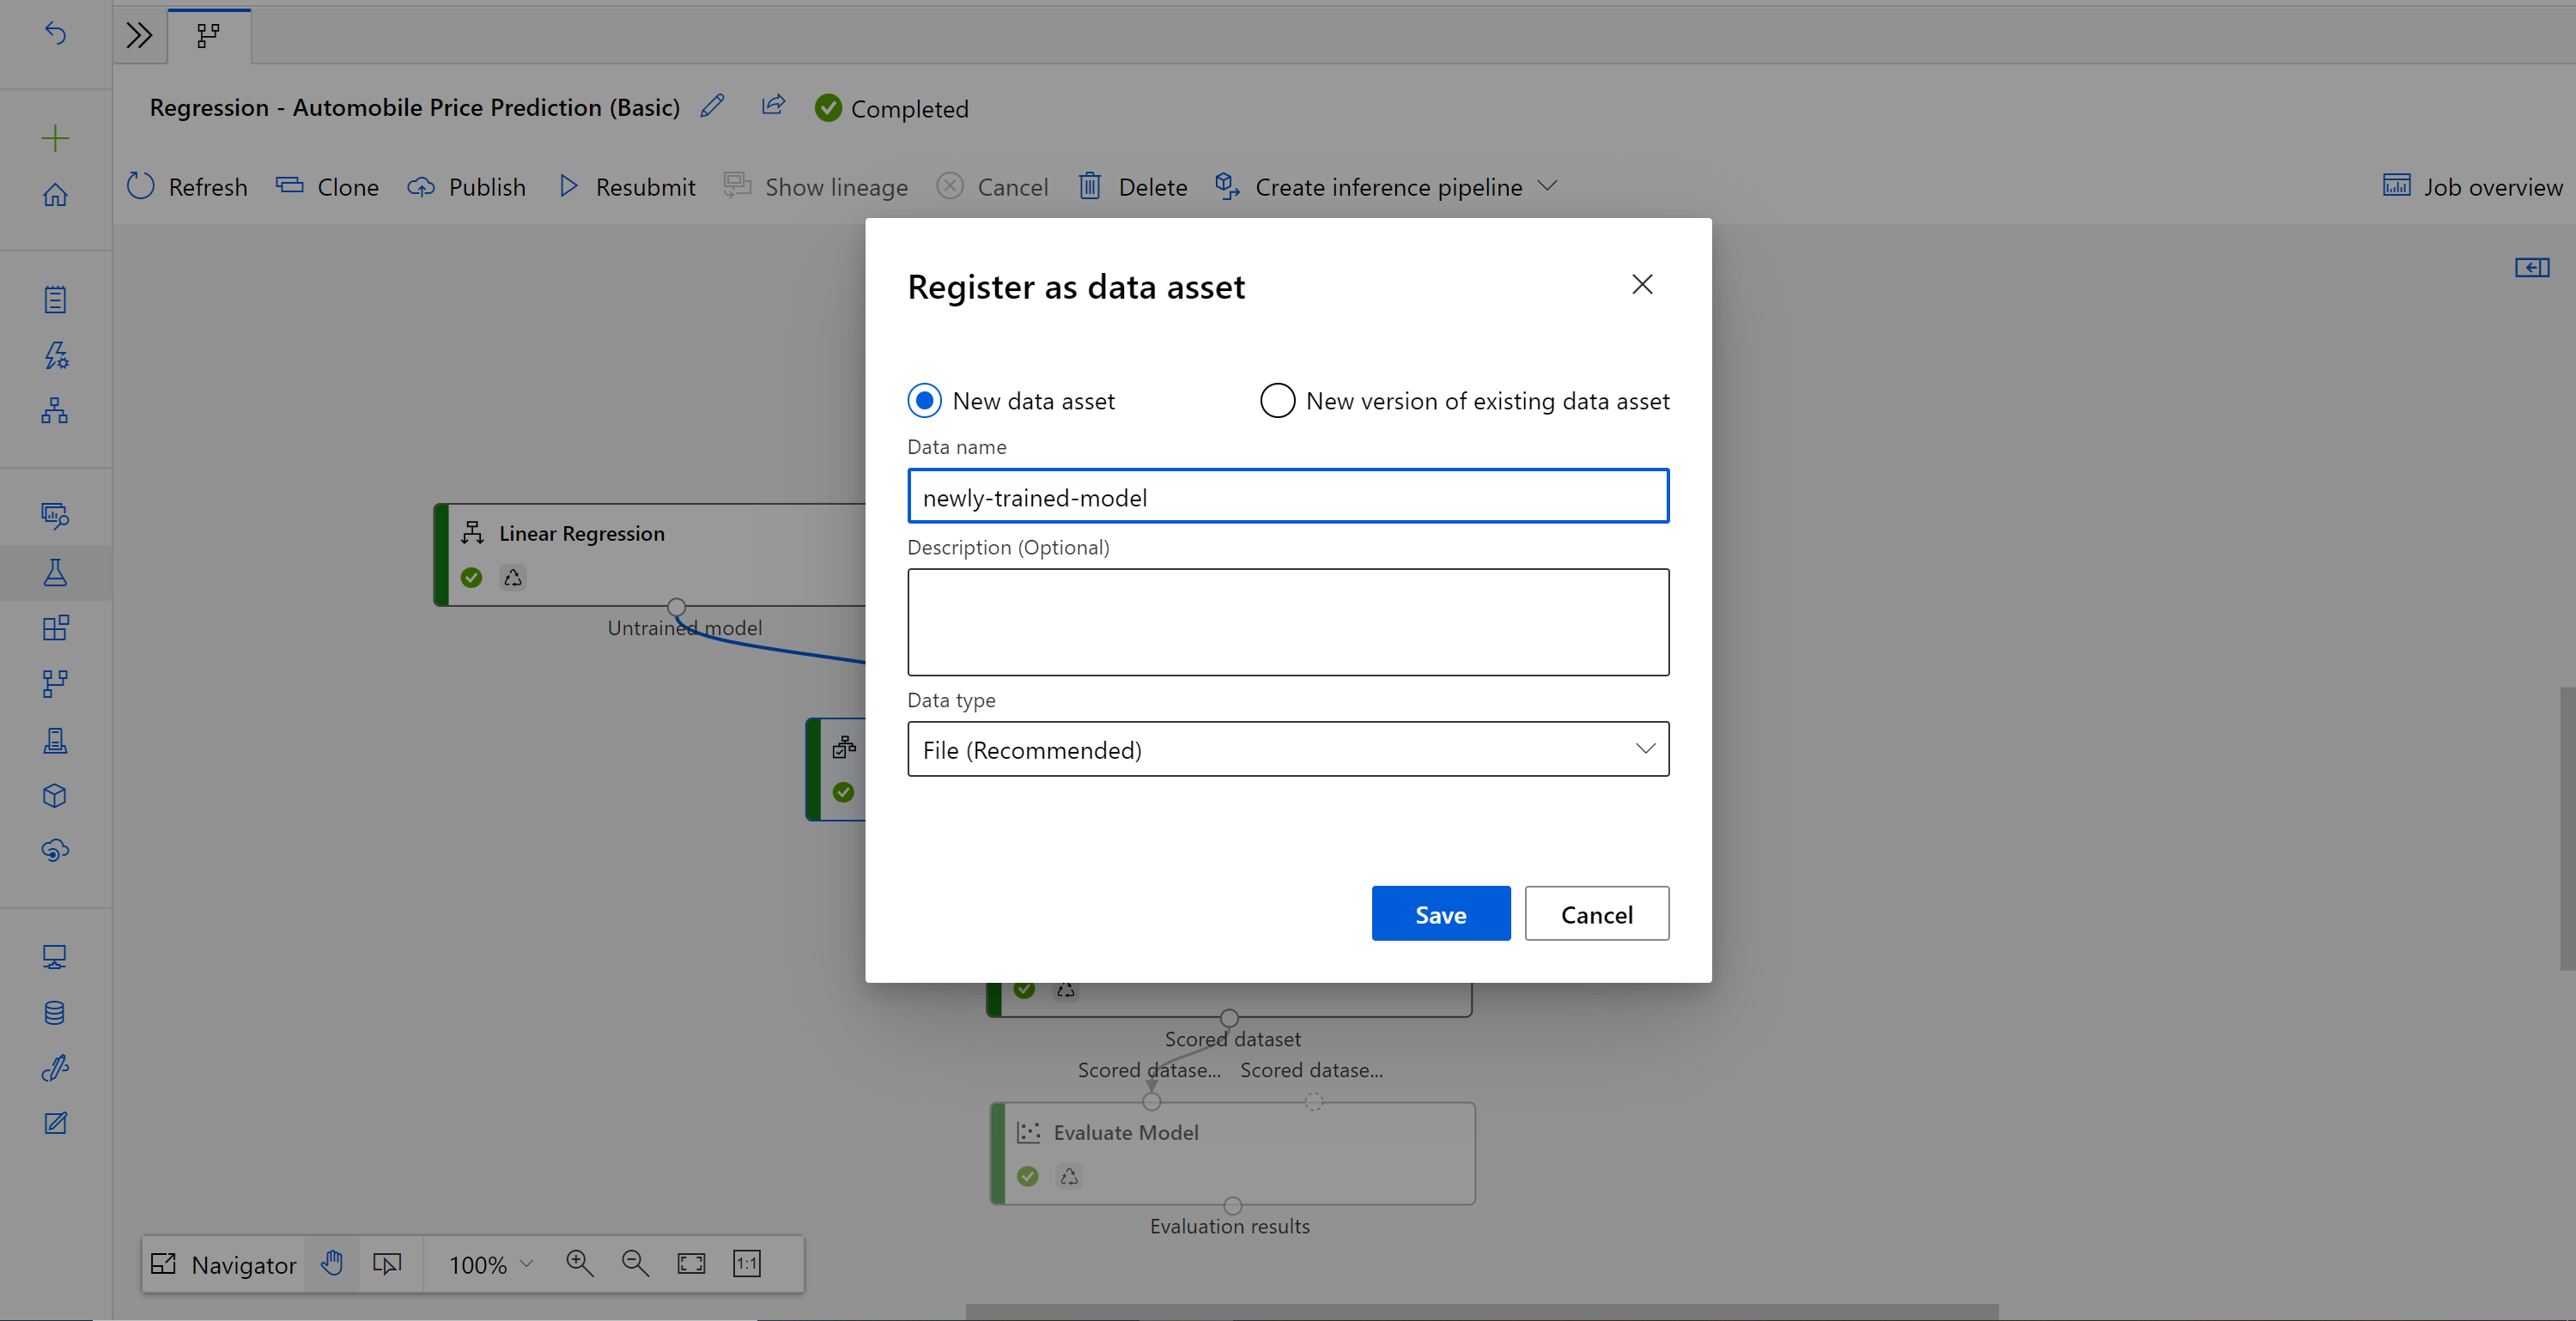This screenshot has height=1321, width=2576.
Task: Click the Refresh pipeline button
Action: (187, 185)
